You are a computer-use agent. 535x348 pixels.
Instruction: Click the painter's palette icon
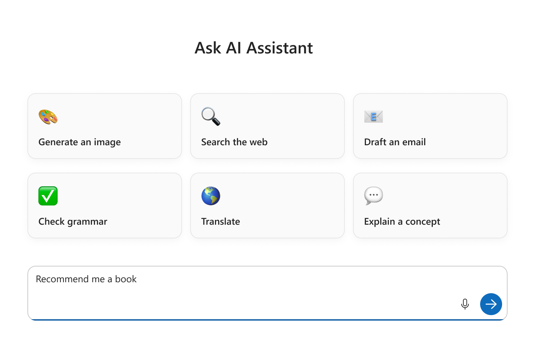coord(48,117)
